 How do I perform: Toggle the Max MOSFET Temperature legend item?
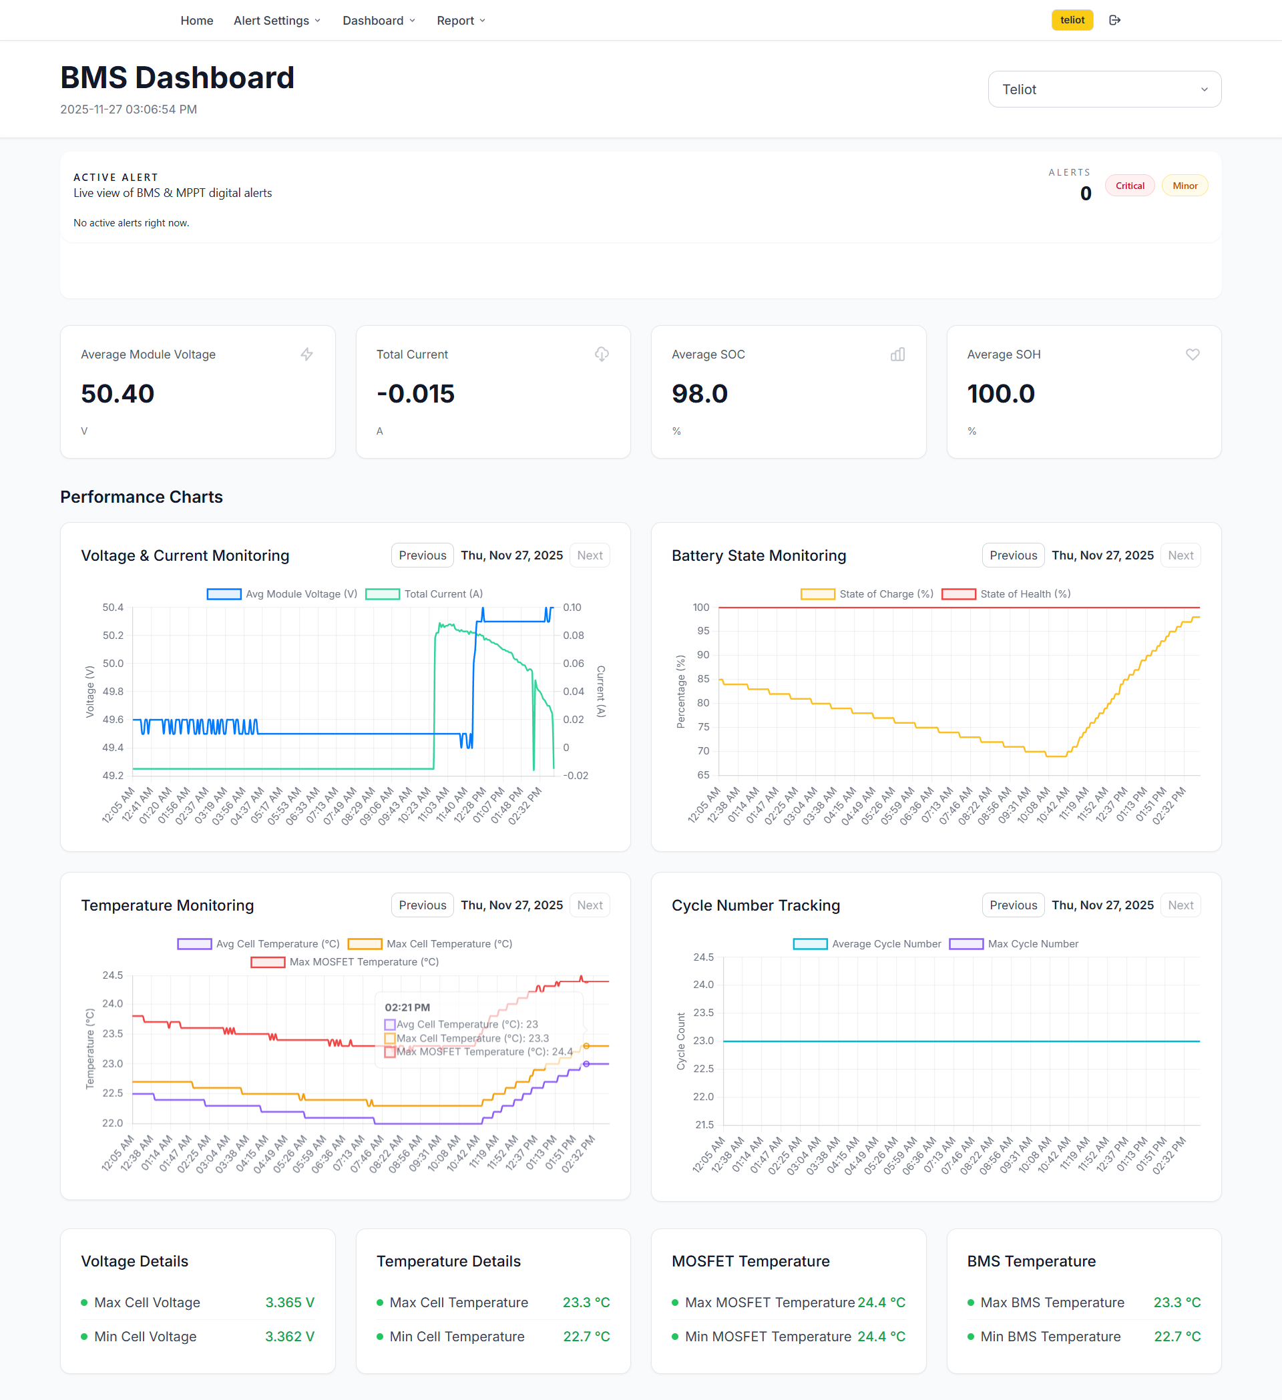pyautogui.click(x=345, y=962)
